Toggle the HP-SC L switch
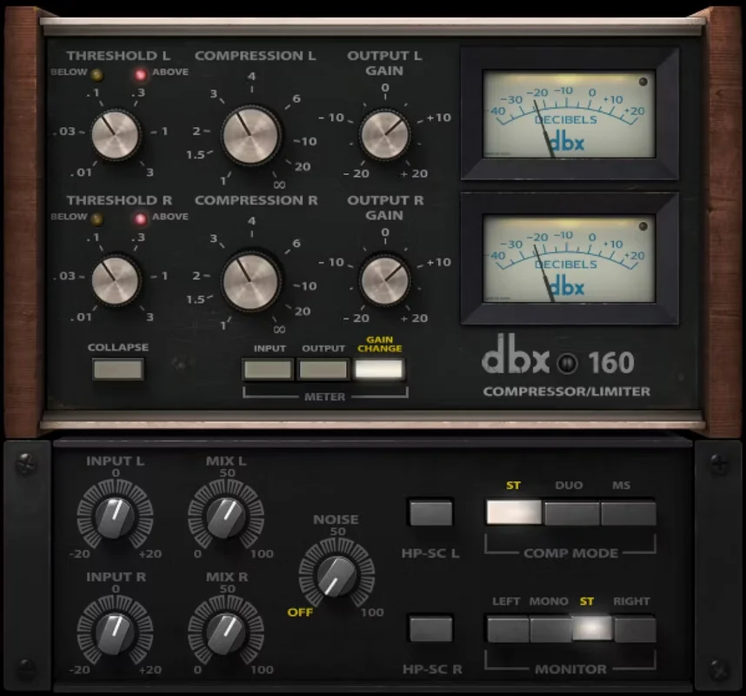 click(430, 512)
